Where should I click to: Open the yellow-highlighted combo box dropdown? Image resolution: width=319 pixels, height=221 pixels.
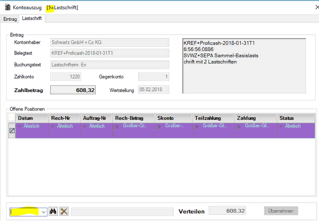click(44, 212)
